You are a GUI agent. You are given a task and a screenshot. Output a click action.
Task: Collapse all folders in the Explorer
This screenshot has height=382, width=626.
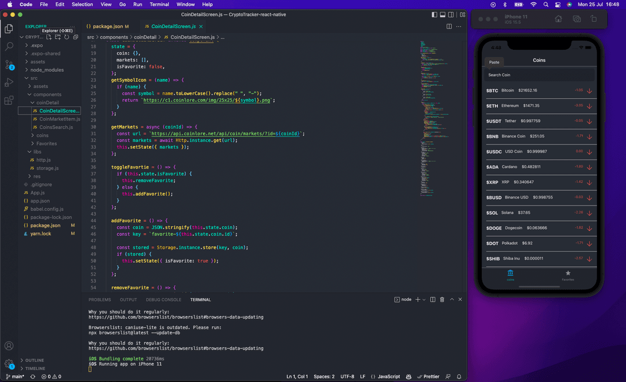[75, 37]
